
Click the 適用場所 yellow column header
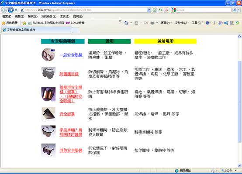(x=165, y=41)
